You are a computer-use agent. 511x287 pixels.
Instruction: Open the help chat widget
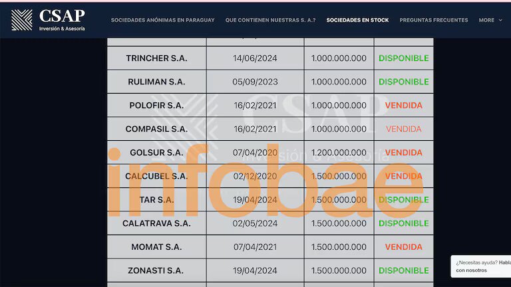(x=480, y=266)
